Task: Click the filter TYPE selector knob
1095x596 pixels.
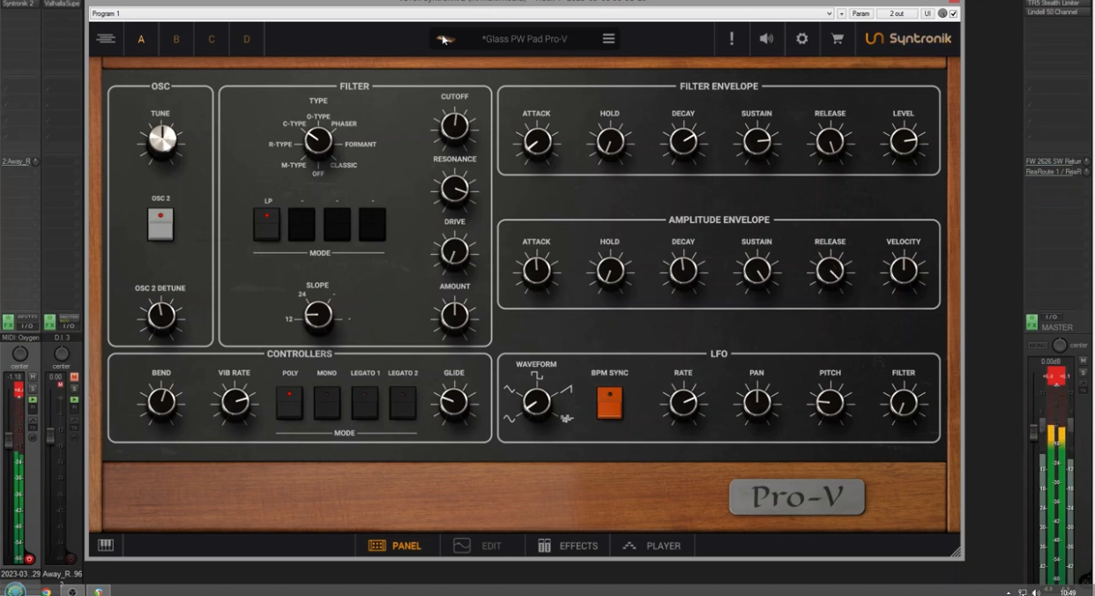Action: pyautogui.click(x=318, y=140)
